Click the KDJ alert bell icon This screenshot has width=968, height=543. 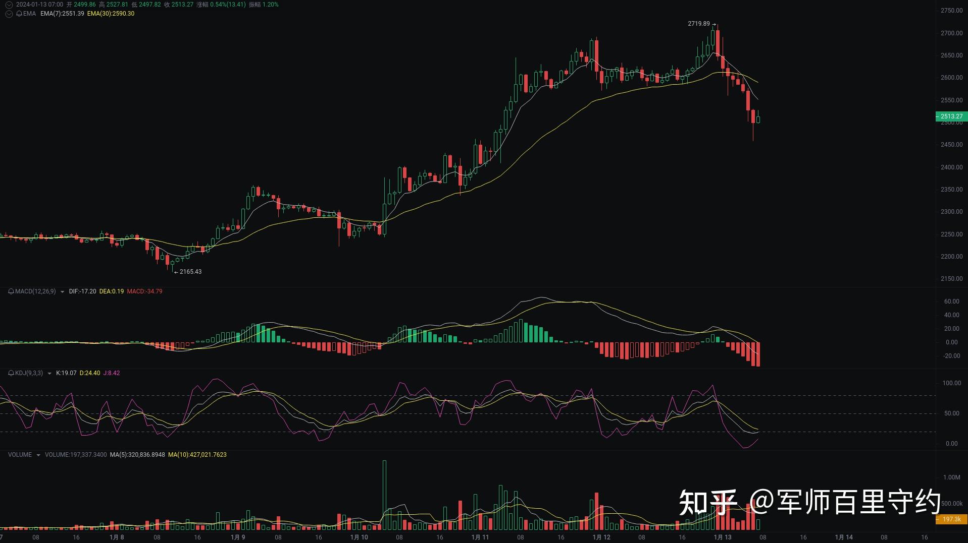pos(11,373)
